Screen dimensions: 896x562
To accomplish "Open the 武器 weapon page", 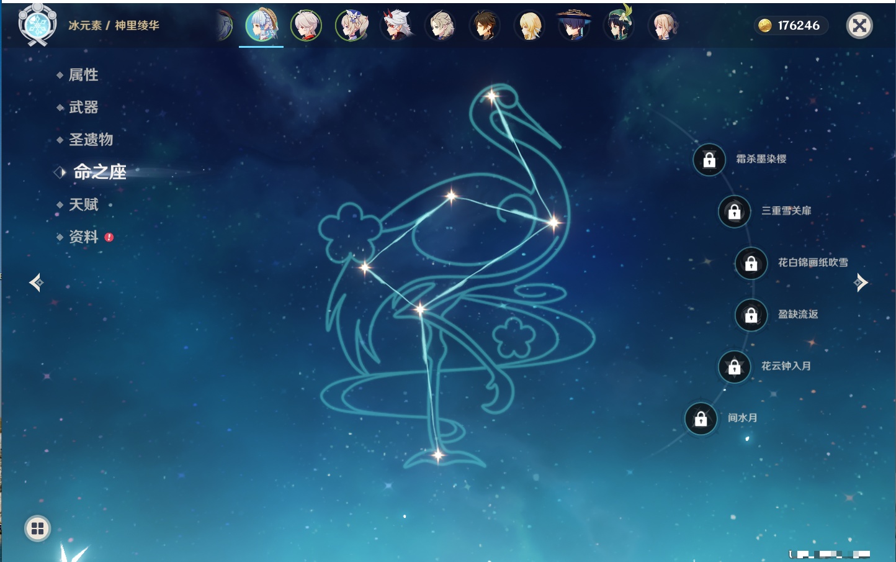I will tap(83, 107).
